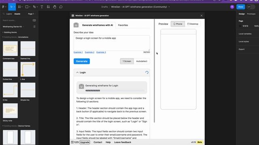
Task: Click the WireGen robot logo icon
Action: tap(76, 25)
